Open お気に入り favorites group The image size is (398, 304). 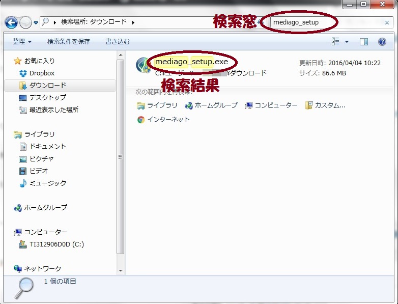[x=39, y=61]
